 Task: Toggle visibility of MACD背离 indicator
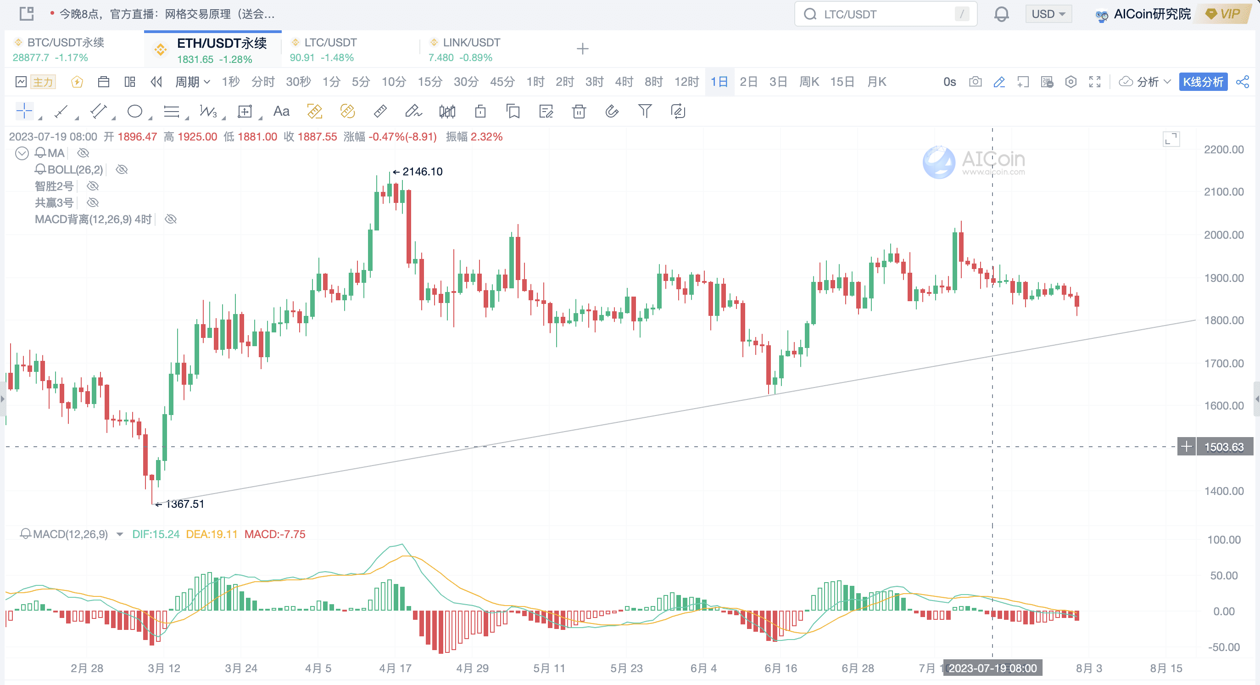pos(170,219)
